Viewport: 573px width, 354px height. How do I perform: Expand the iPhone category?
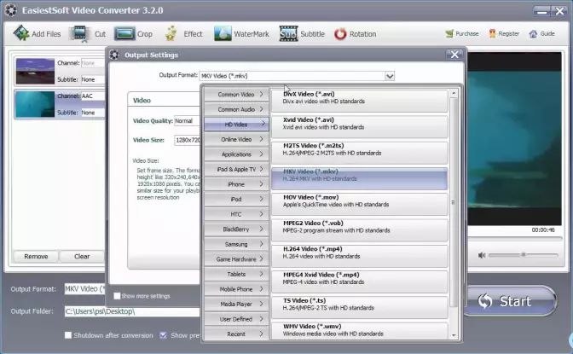[x=236, y=184]
